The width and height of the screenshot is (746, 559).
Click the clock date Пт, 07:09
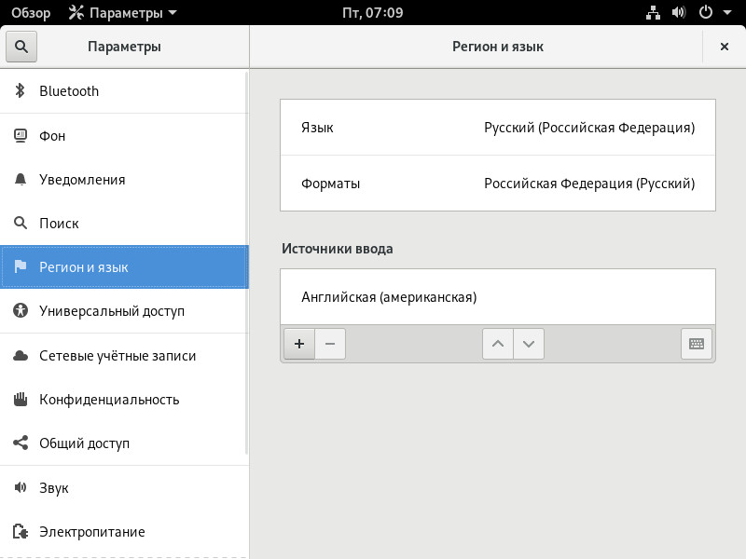[x=372, y=12]
